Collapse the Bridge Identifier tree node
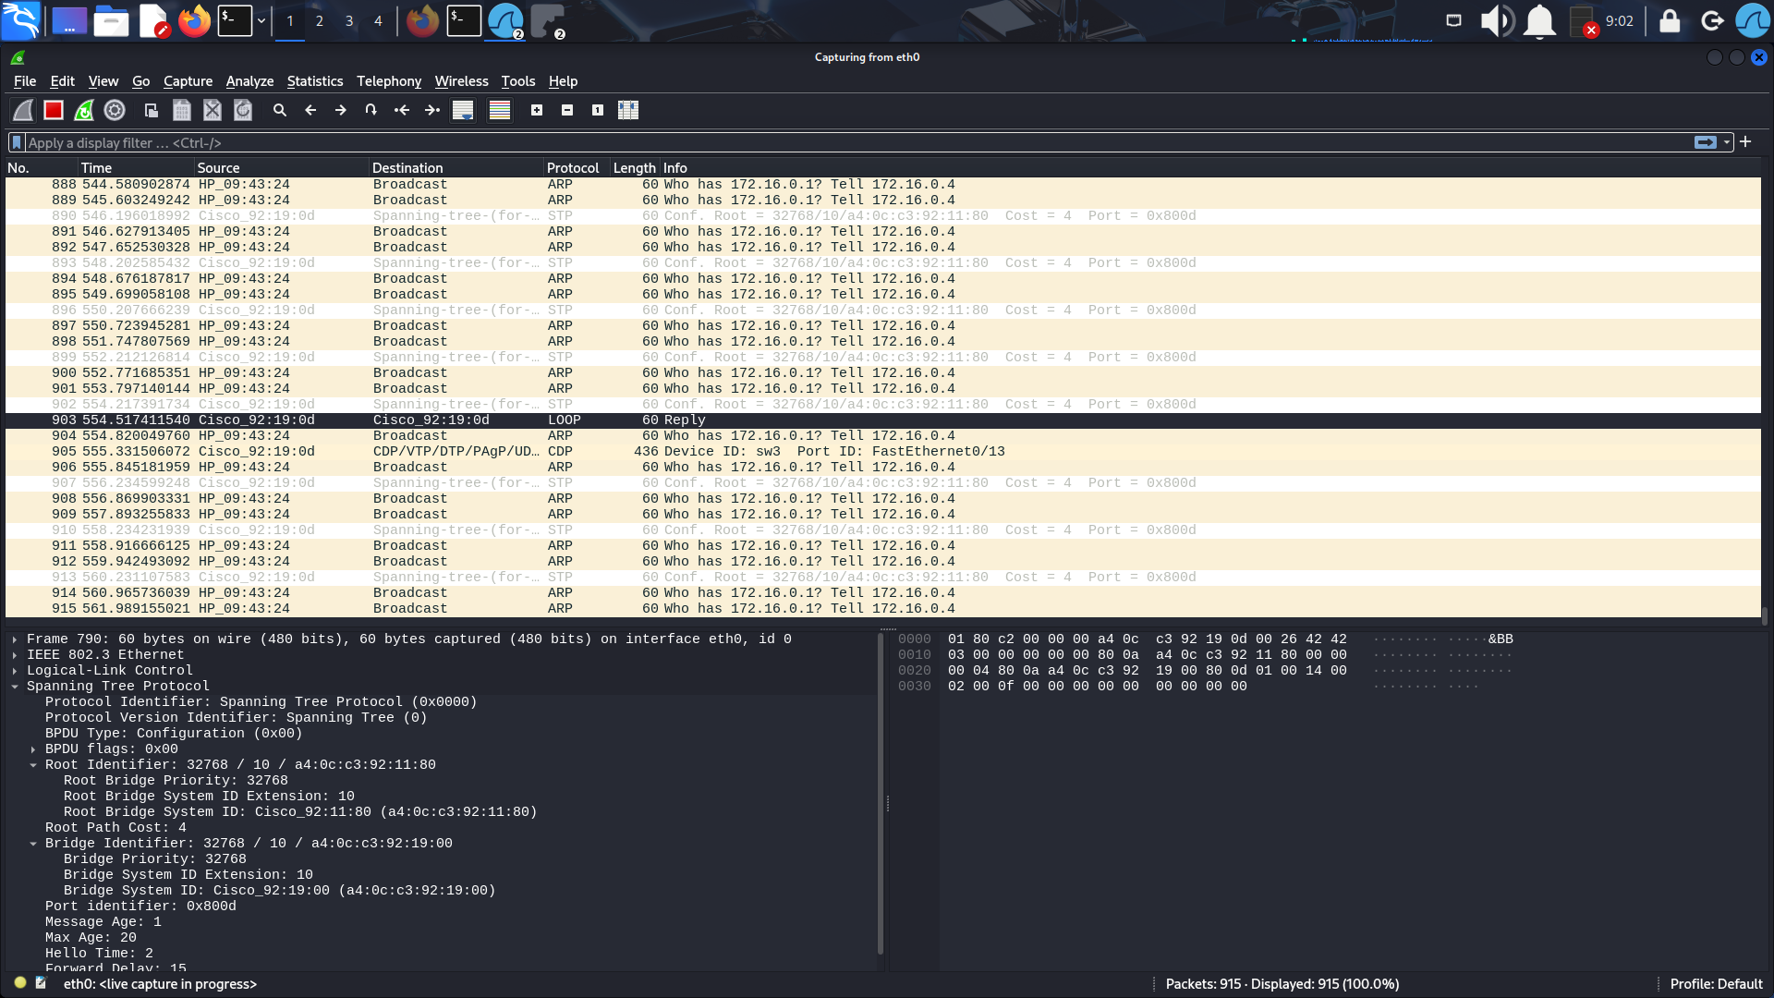Image resolution: width=1774 pixels, height=998 pixels. [33, 844]
